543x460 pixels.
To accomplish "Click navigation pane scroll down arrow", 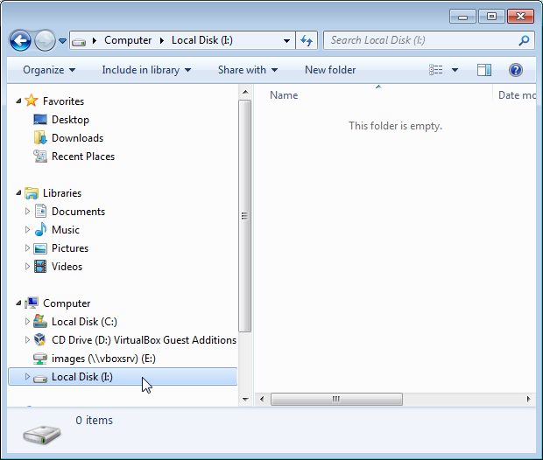I will pos(245,399).
